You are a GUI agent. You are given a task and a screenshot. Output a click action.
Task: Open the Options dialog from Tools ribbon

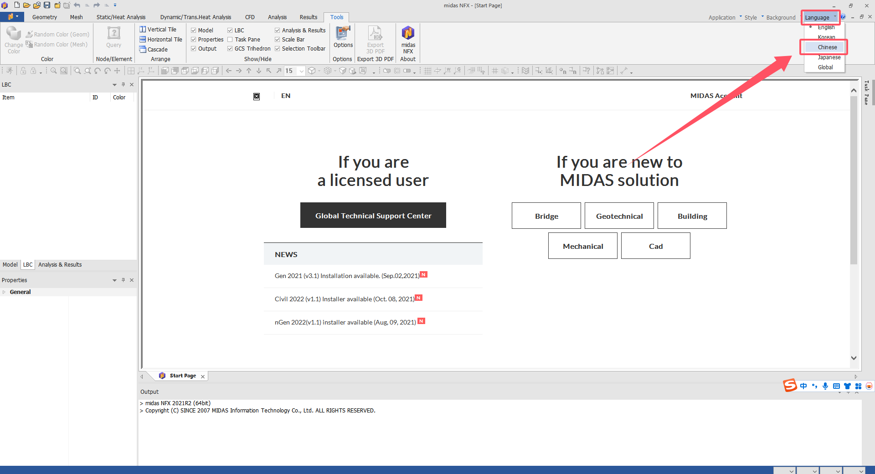(343, 37)
